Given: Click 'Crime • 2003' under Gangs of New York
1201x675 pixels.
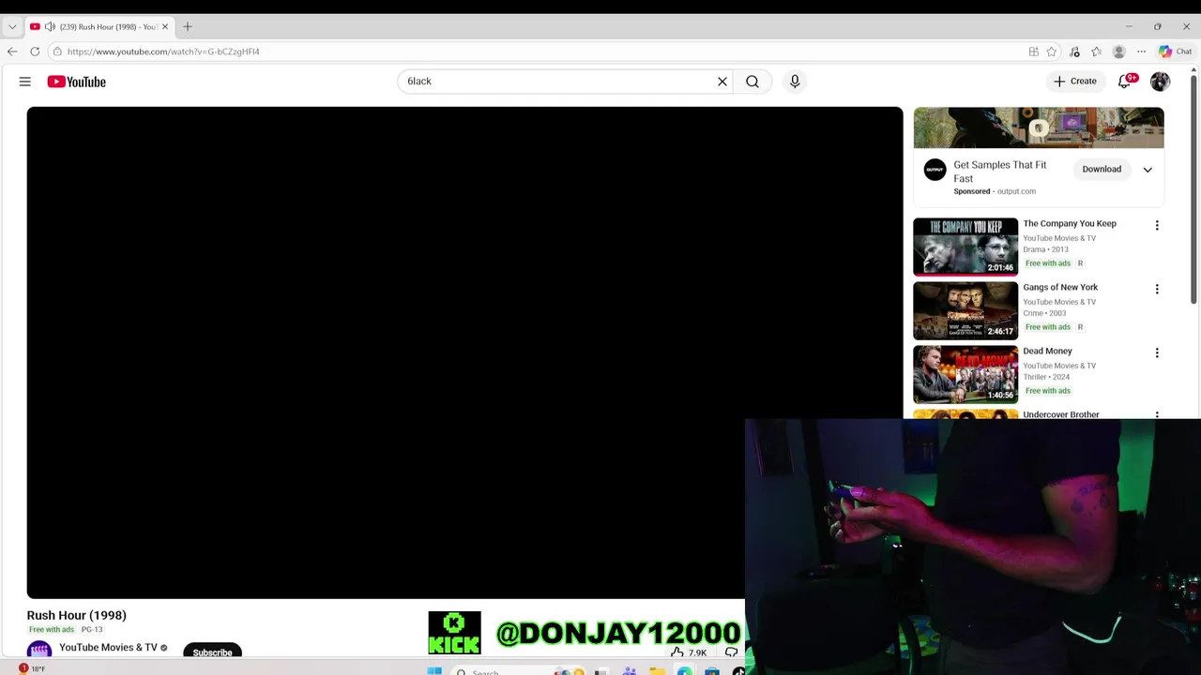Looking at the screenshot, I should point(1044,313).
